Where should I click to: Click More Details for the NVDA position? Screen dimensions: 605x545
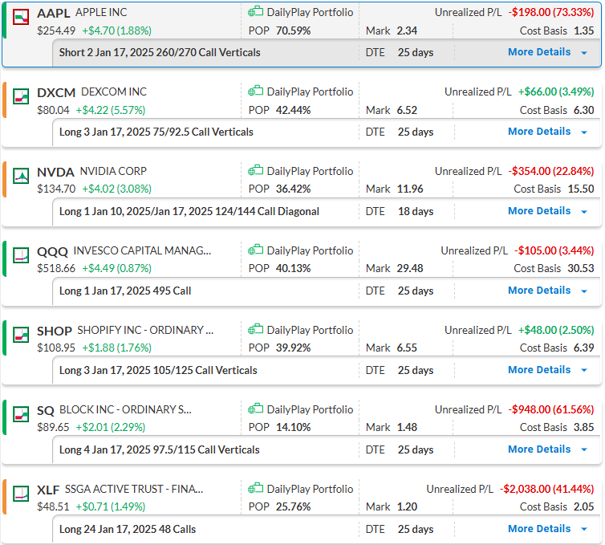[539, 211]
